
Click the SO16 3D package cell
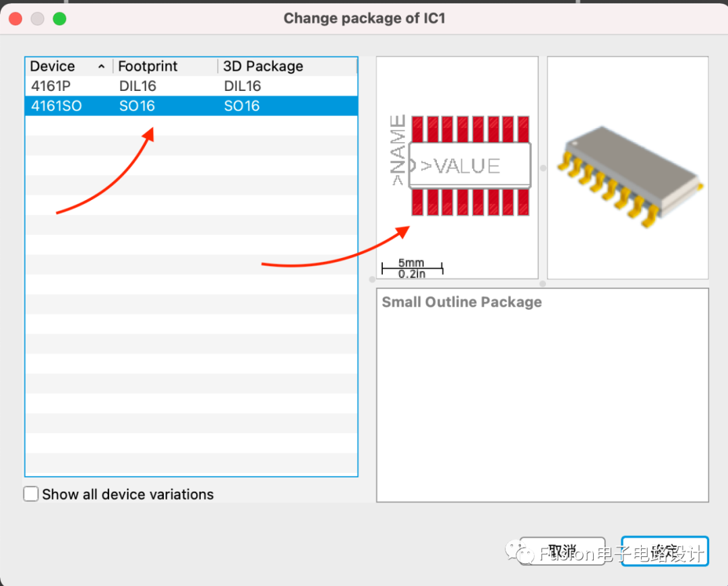tap(241, 106)
